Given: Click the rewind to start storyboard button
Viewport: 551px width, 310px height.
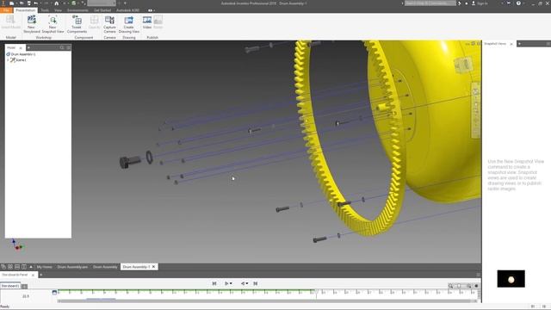Looking at the screenshot, I should point(214,283).
